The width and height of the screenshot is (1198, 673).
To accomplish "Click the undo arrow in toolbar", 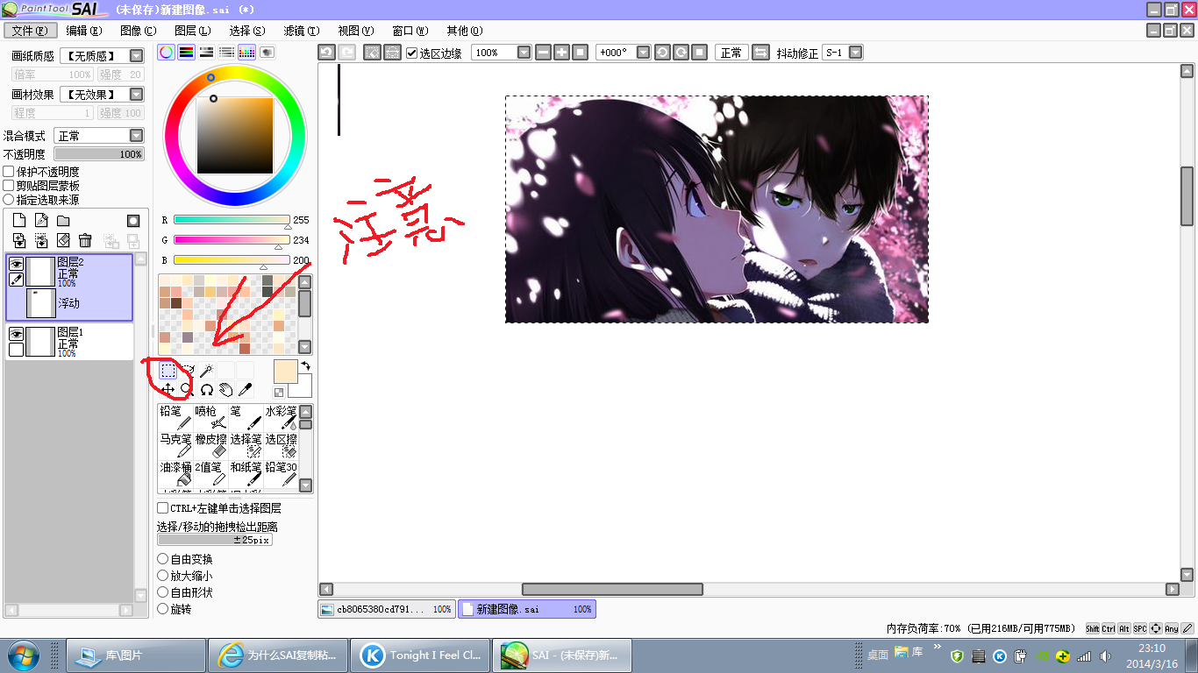I will point(326,53).
